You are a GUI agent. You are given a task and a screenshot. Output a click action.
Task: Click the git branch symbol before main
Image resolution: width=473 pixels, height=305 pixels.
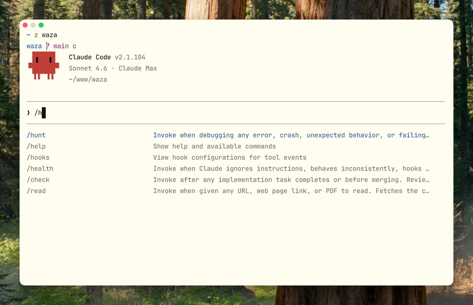coord(47,46)
